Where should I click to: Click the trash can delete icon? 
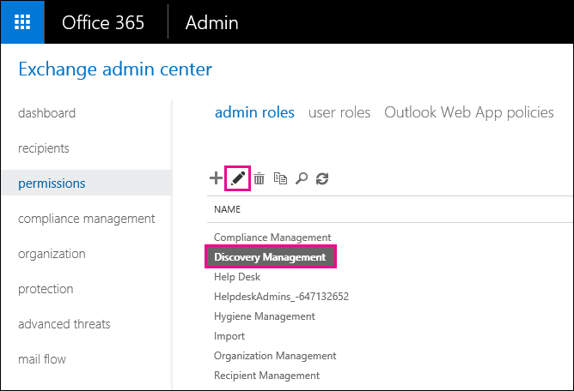coord(259,178)
